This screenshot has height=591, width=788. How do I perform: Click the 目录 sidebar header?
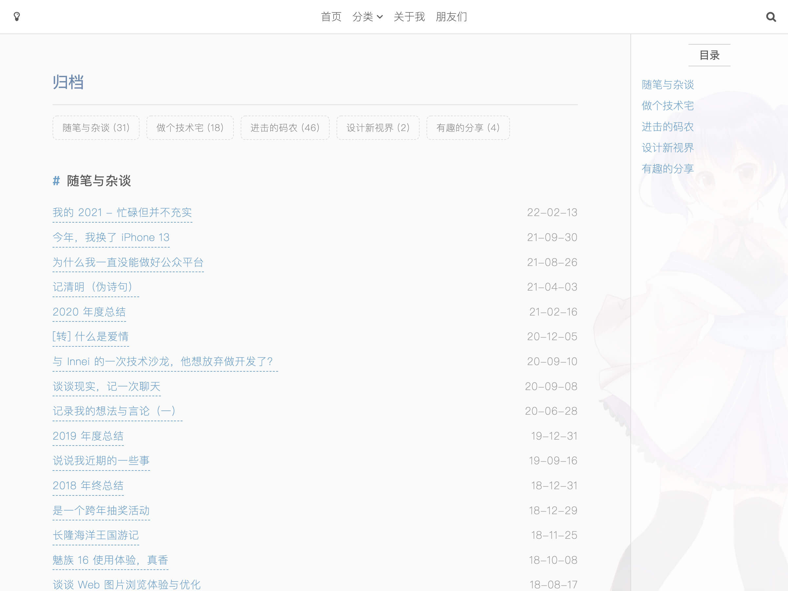[x=709, y=55]
